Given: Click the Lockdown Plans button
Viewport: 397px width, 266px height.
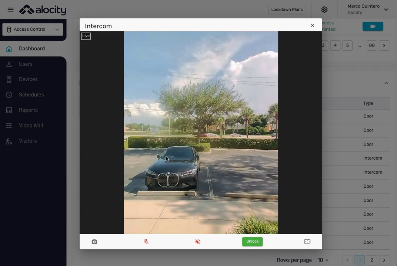Looking at the screenshot, I should [287, 10].
